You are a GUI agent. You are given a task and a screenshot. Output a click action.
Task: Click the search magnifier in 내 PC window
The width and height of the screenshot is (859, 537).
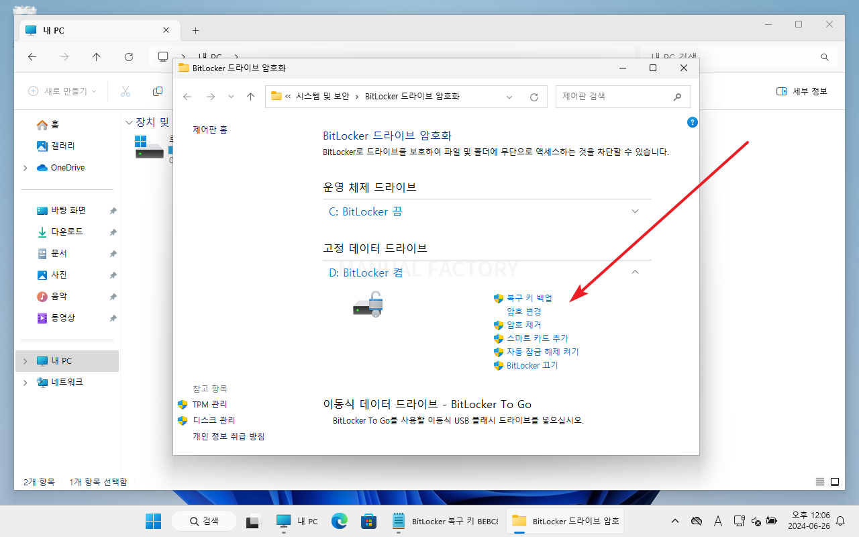click(x=825, y=57)
